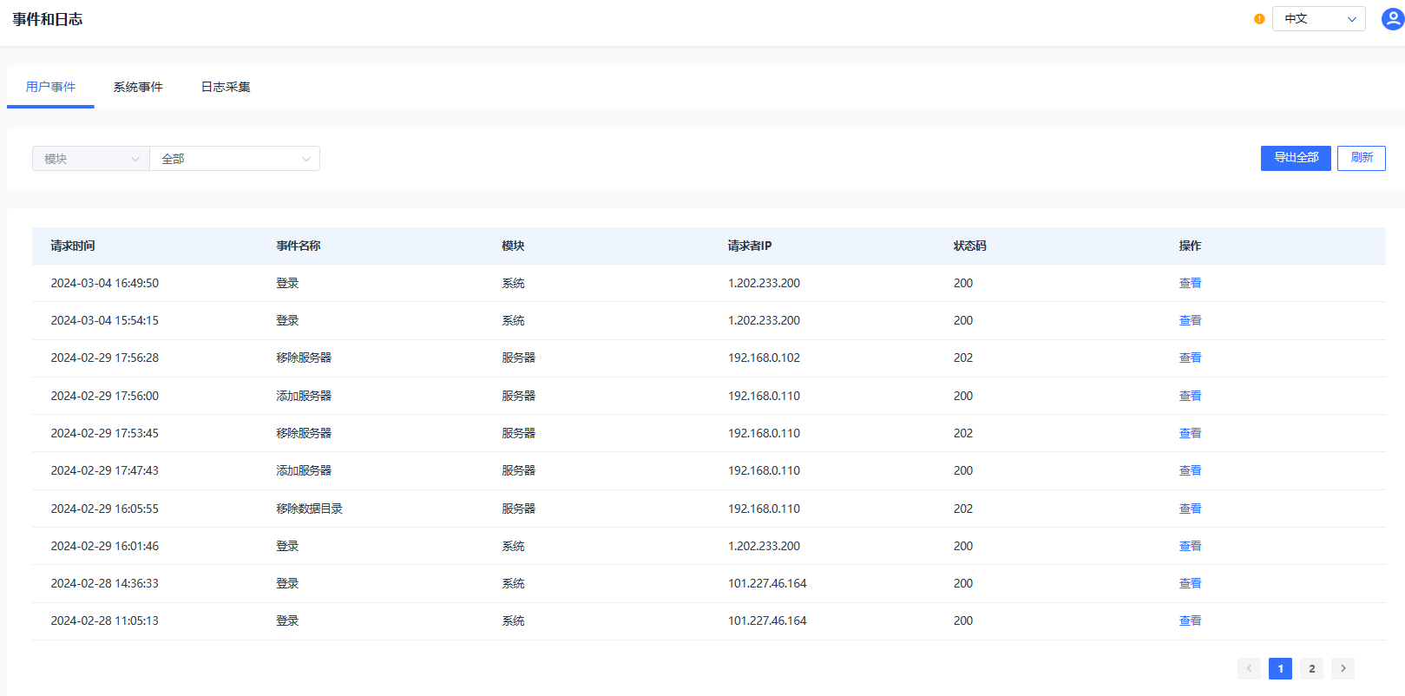Viewport: 1405px width, 696px height.
Task: Go to pagination page 2
Action: click(x=1311, y=668)
